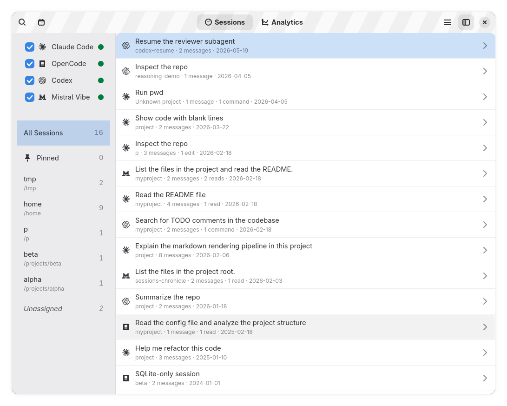Click the pin icon beside Pinned

[27, 158]
